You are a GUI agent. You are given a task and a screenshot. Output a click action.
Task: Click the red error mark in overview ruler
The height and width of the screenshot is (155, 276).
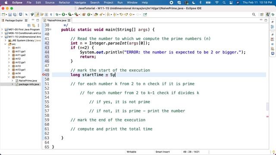pos(267,116)
